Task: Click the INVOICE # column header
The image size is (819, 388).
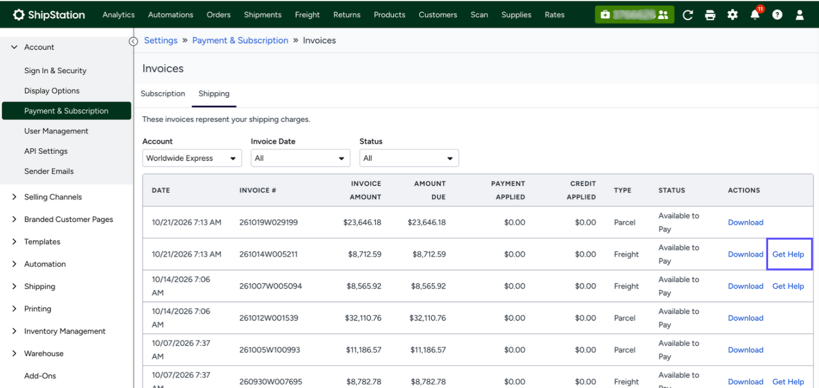Action: point(258,190)
